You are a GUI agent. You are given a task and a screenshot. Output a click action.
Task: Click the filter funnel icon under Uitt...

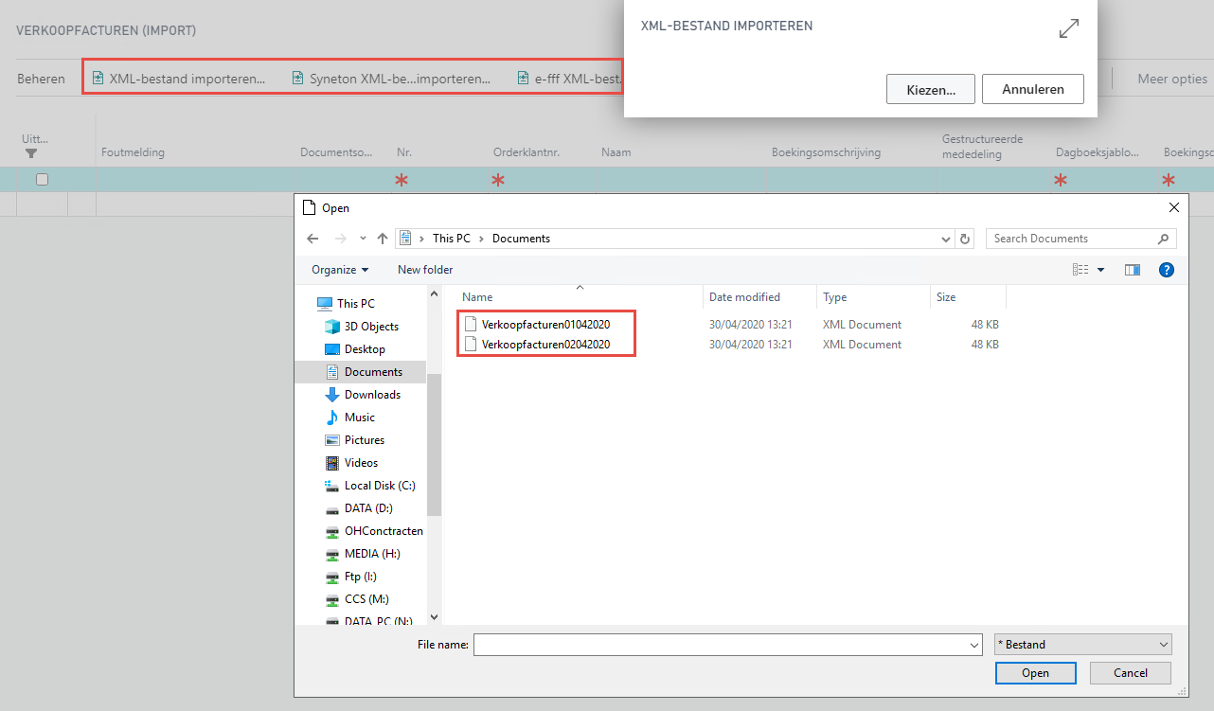(31, 153)
